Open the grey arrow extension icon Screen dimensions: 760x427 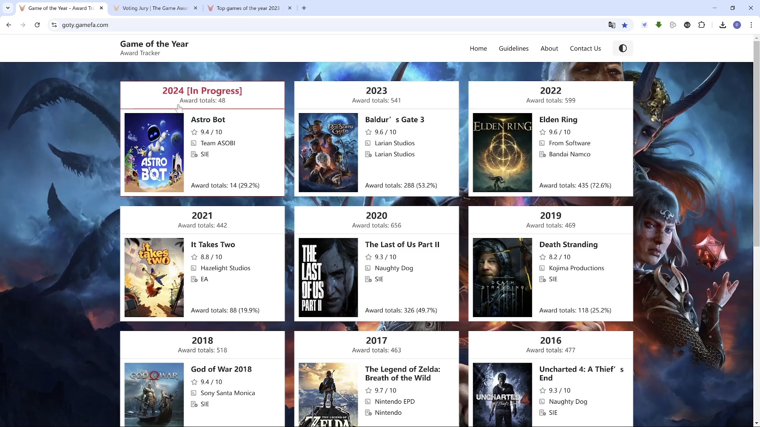click(673, 25)
